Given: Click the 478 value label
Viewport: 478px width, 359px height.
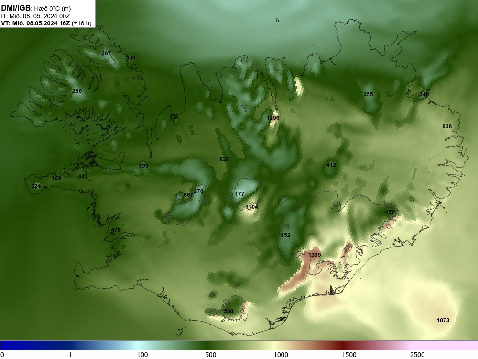Looking at the screenshot, I should (x=116, y=230).
